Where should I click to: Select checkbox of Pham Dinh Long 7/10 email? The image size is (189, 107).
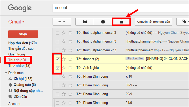pyautogui.click(x=57, y=77)
